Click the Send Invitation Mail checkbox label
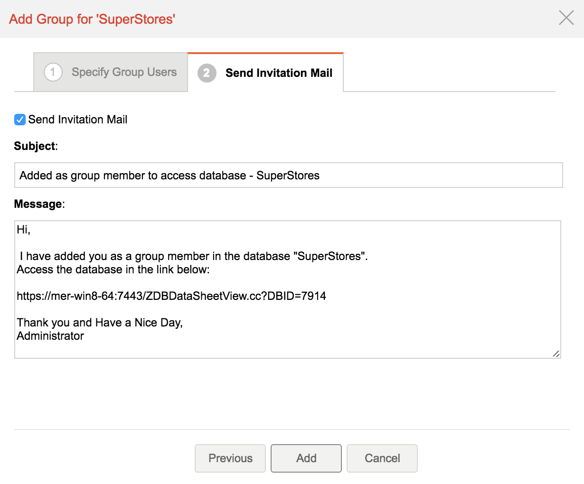 coord(78,120)
